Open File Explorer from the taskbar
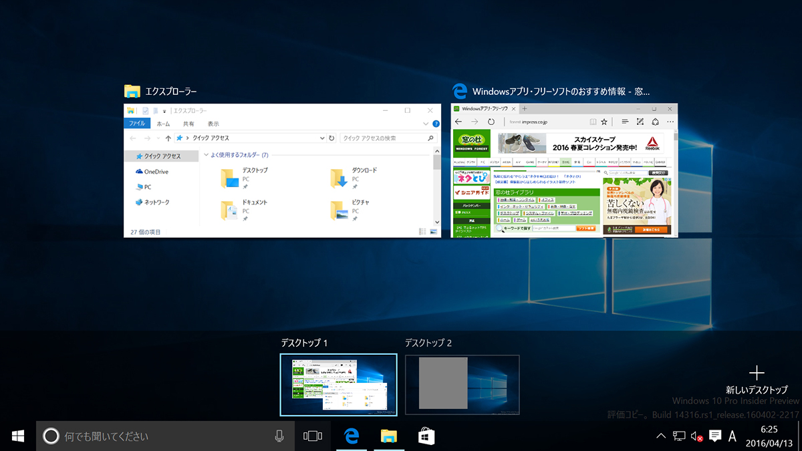Screen dimensions: 802x451 [389, 436]
